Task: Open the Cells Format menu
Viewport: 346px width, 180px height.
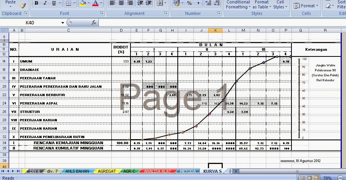Action: [306, 6]
